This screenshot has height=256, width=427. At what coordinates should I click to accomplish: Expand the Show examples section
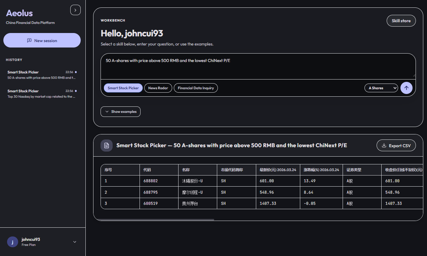pos(120,111)
